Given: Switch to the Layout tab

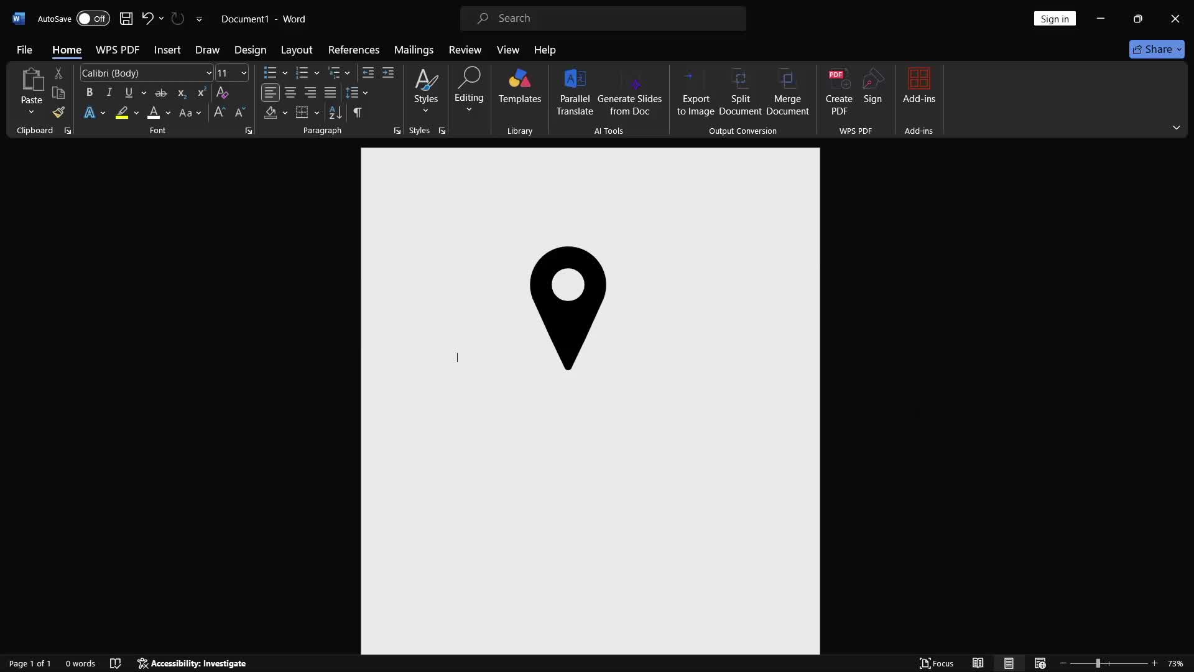Looking at the screenshot, I should point(296,50).
